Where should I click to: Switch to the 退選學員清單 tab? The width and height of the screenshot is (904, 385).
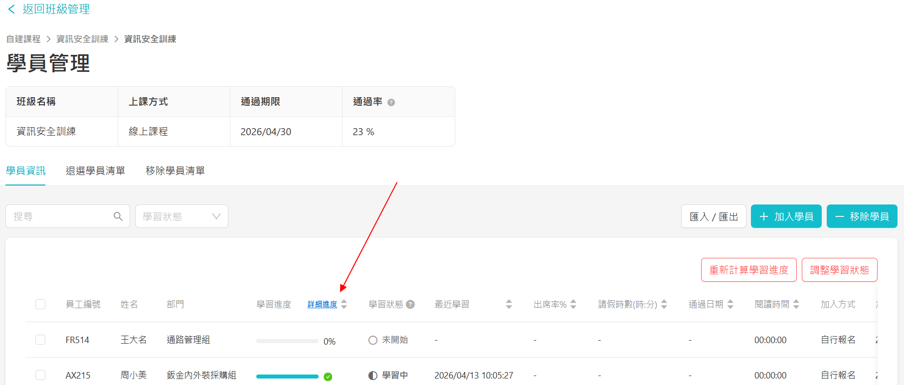coord(95,171)
